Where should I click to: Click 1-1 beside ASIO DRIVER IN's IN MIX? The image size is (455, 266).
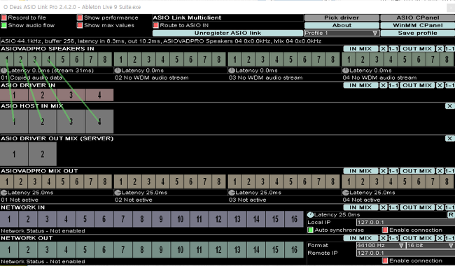(393, 85)
